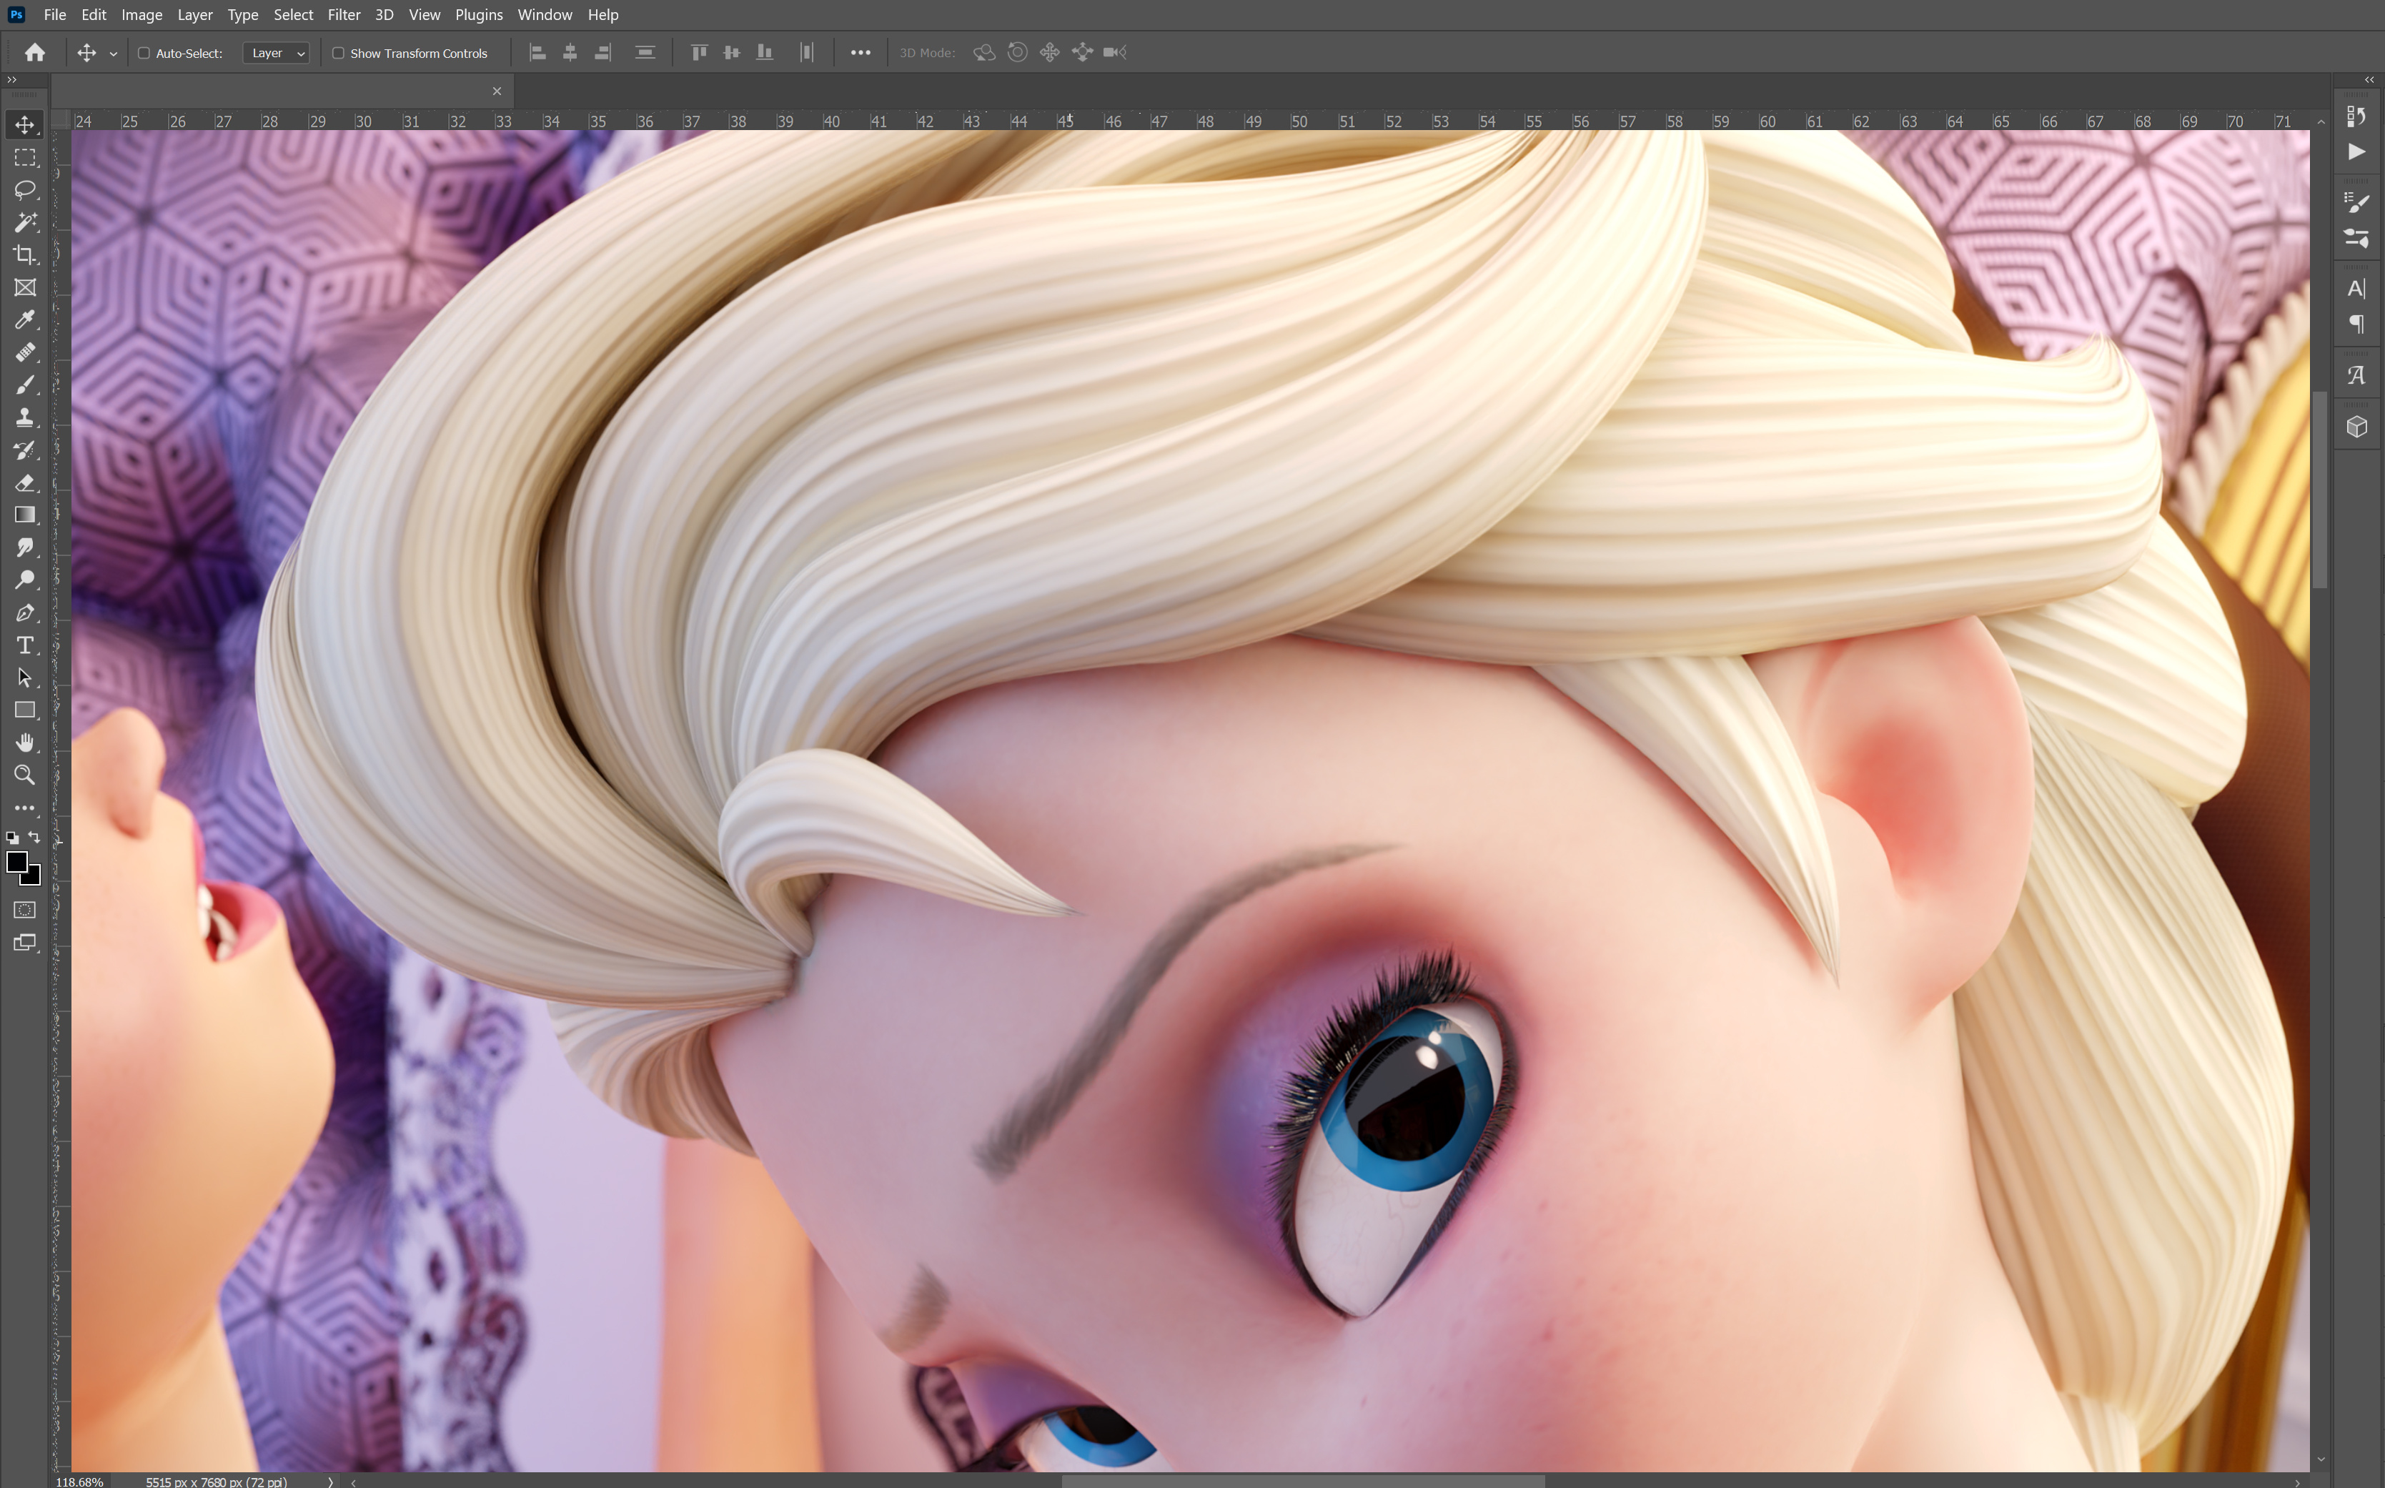The width and height of the screenshot is (2385, 1488).
Task: Open the Move tool preset picker arrow
Action: pyautogui.click(x=113, y=54)
